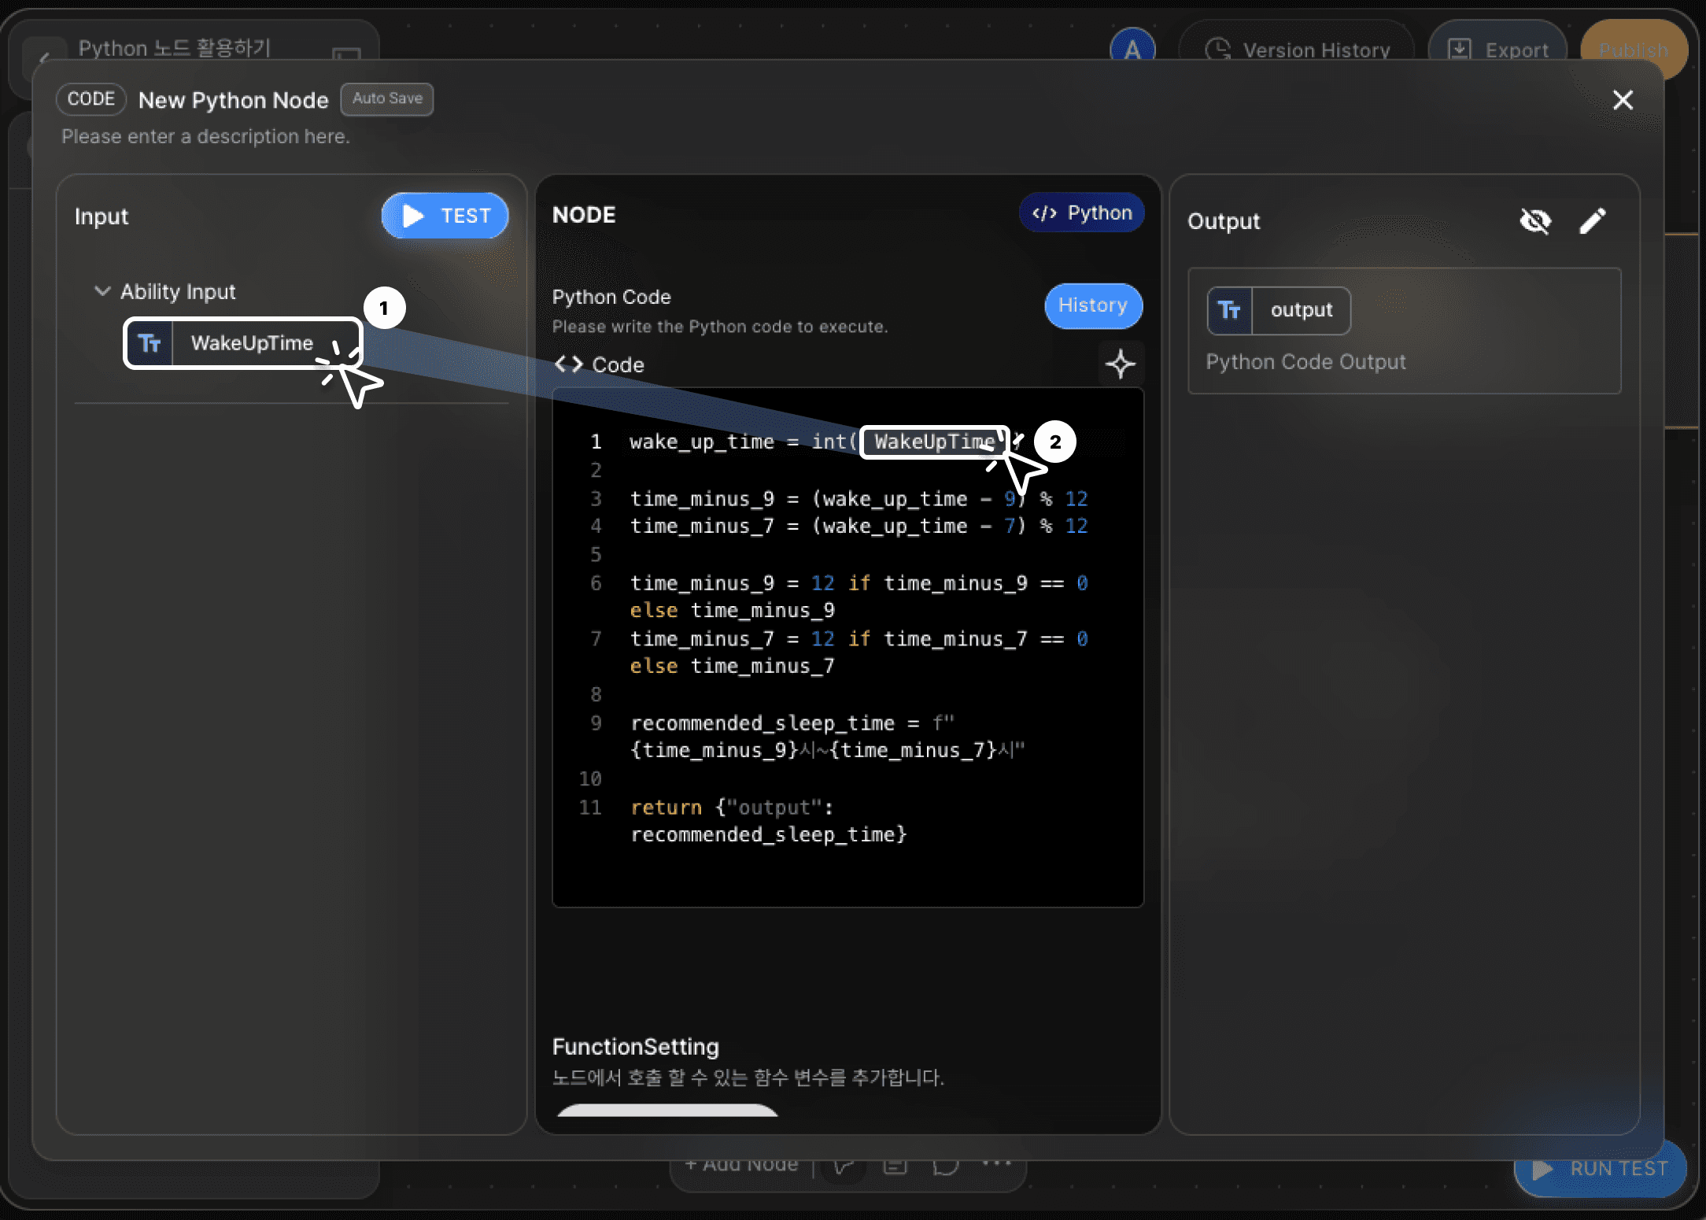Screen dimensions: 1706x1220
Task: Click the AI sparkle icon above code
Action: (x=1120, y=364)
